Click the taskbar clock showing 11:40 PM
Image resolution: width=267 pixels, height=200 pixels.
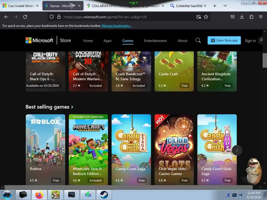[x=254, y=195]
